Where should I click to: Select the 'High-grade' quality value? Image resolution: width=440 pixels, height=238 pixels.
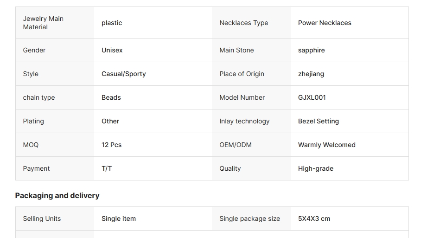point(315,168)
